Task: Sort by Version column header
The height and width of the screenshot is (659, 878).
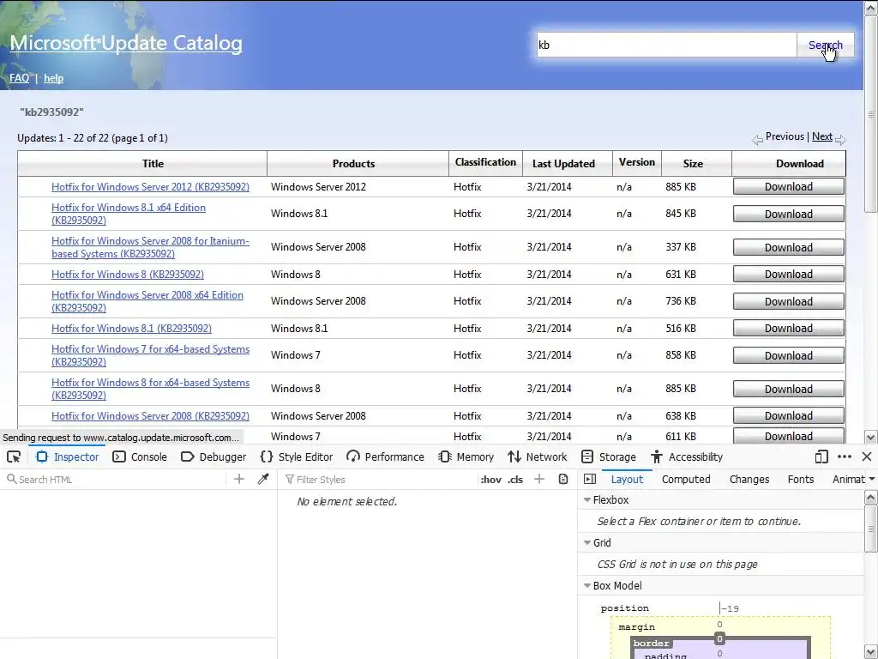Action: (x=637, y=162)
